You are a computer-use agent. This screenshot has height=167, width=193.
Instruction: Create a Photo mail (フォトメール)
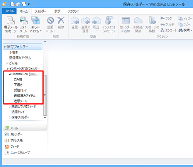24,24
